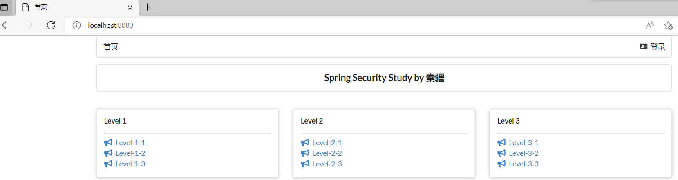Click the bullhorn icon beside Level-2-2
Viewport: 678px width, 180px height.
coord(305,153)
